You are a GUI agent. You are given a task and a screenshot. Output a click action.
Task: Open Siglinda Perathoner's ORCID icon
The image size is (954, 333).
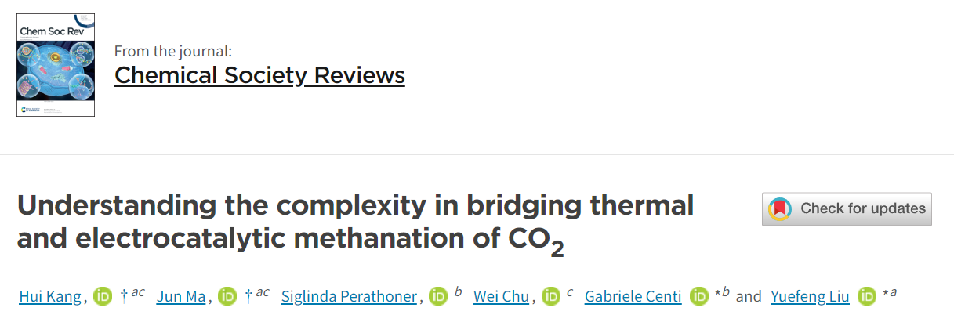pyautogui.click(x=437, y=297)
